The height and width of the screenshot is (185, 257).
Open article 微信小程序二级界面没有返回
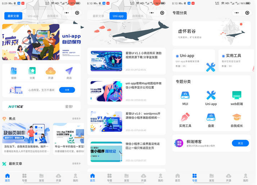(x=127, y=152)
